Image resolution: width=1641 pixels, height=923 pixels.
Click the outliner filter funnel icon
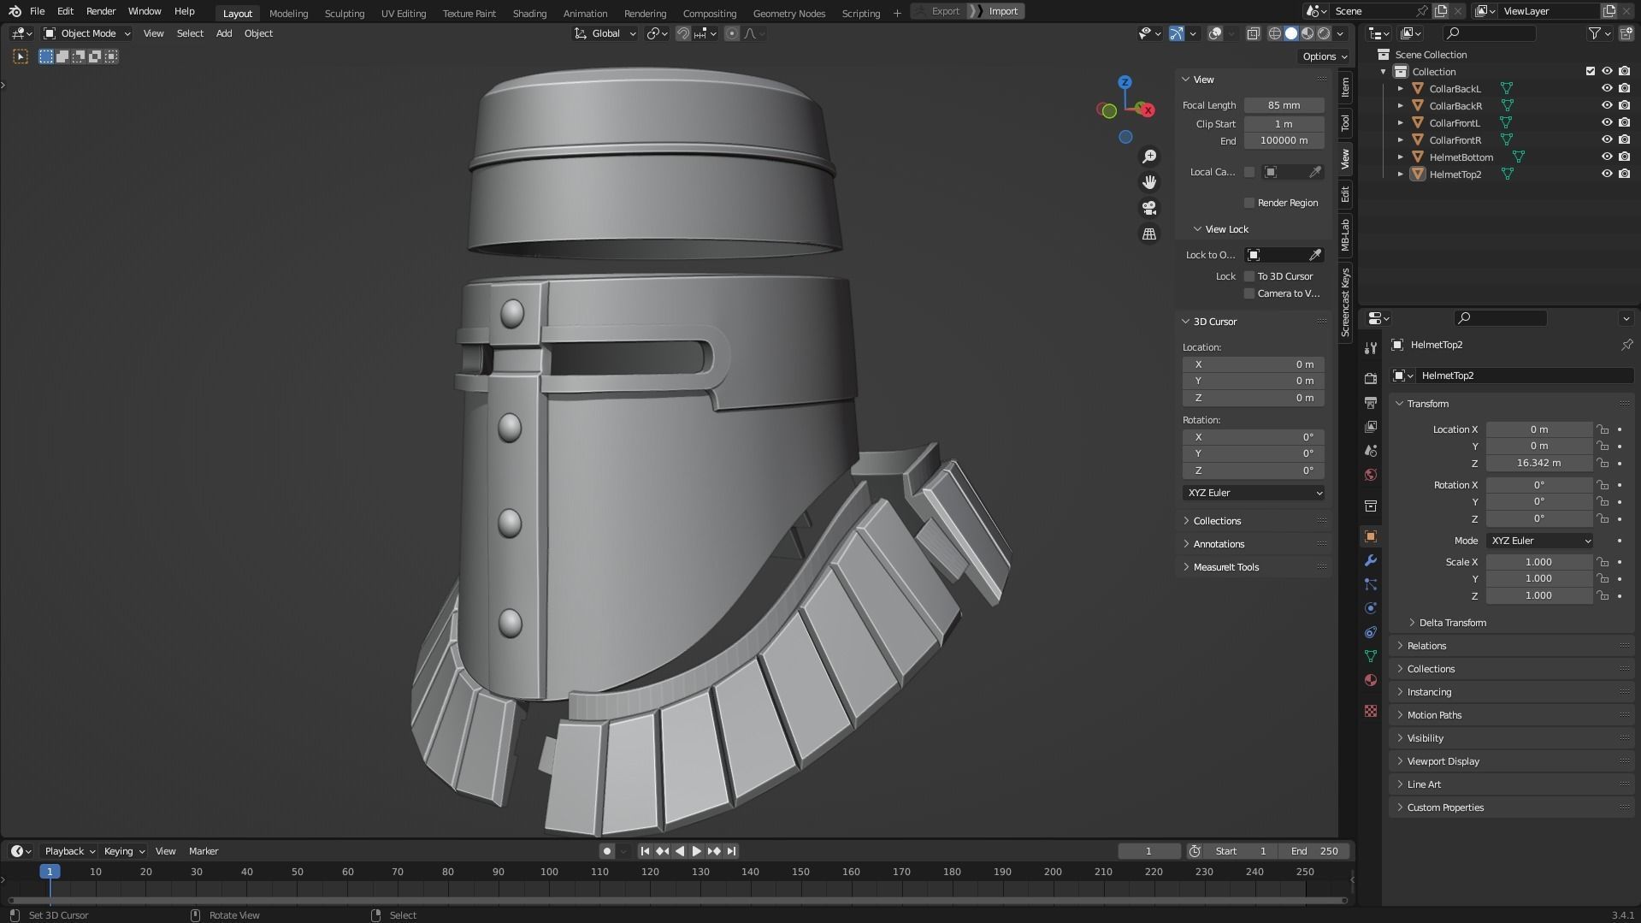pos(1594,33)
